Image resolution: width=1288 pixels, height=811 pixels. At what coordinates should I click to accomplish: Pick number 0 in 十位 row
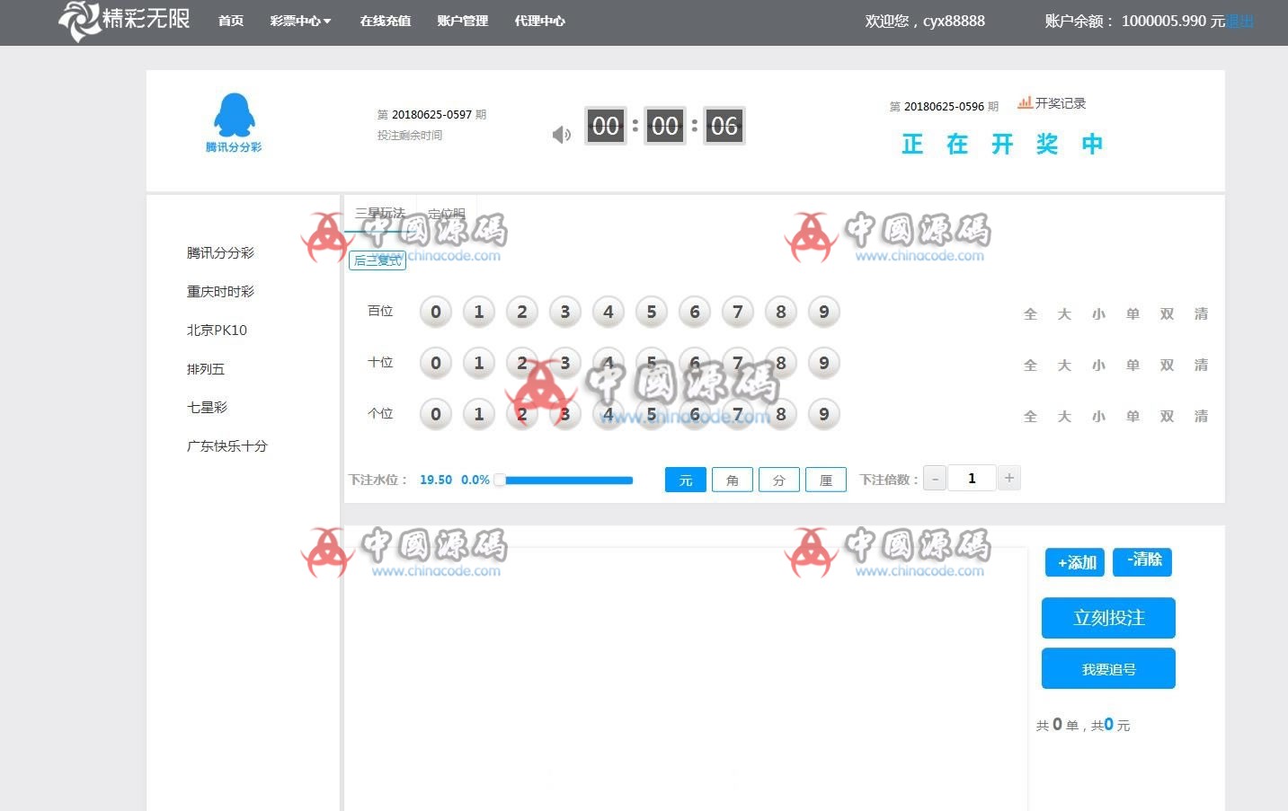(x=436, y=363)
